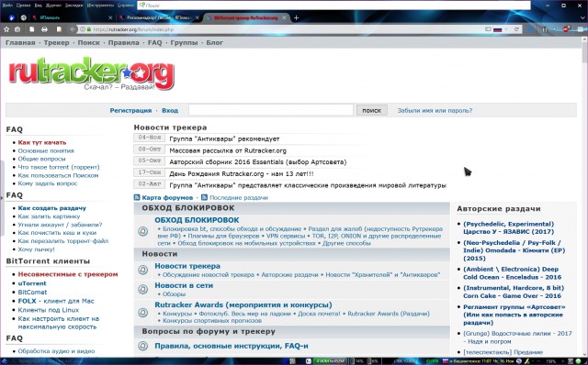Click the Russian flag icon in the address bar

pyautogui.click(x=497, y=29)
